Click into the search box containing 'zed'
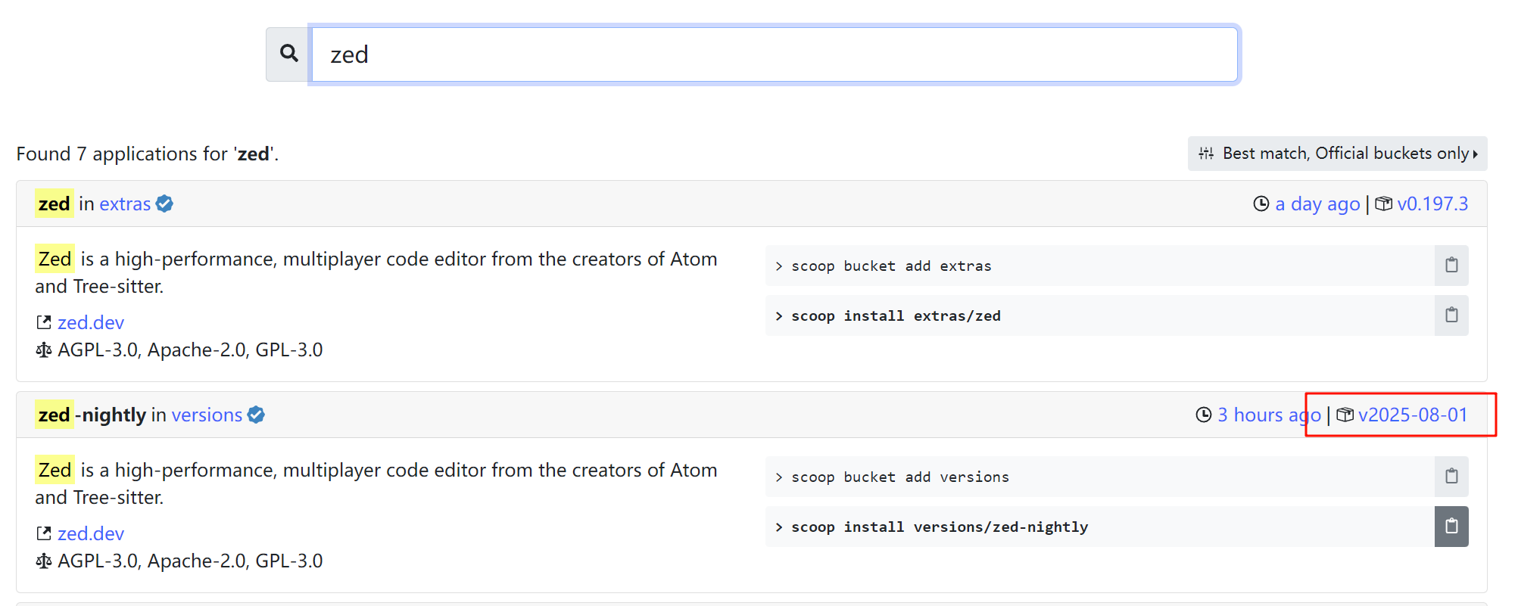1518x606 pixels. coord(774,54)
